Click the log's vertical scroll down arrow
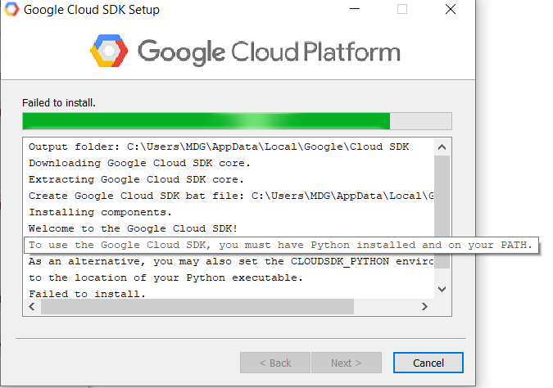 (x=442, y=289)
